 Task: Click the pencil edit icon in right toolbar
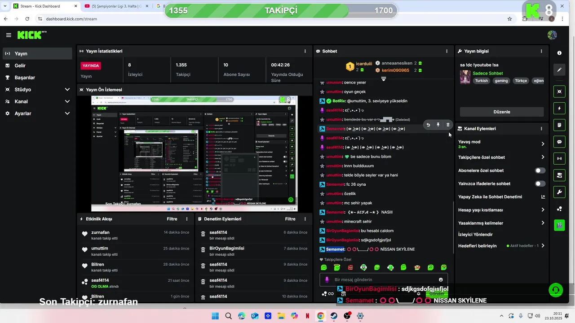point(559,70)
